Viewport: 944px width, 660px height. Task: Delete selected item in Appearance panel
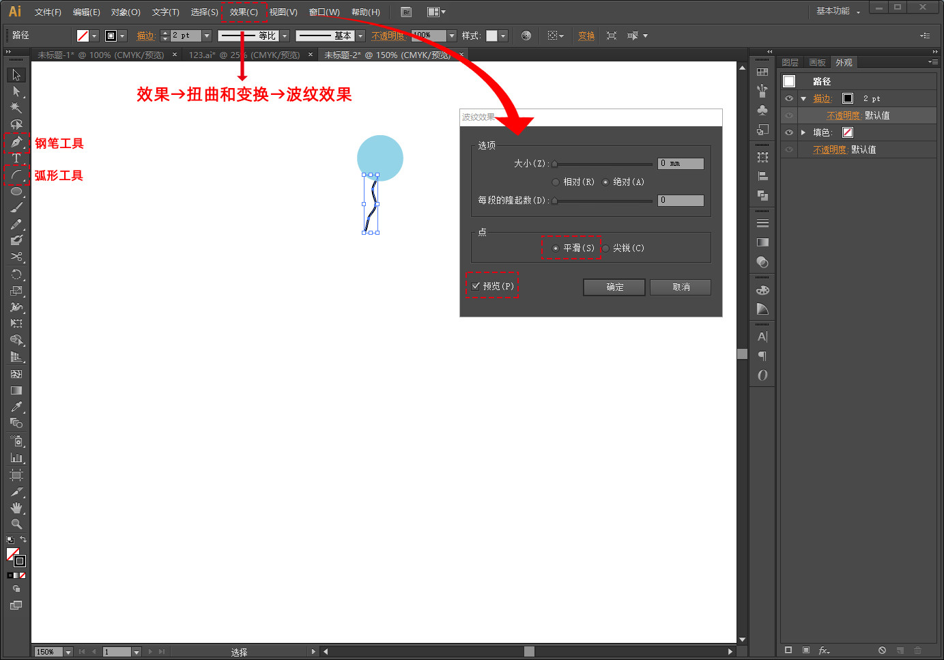tap(917, 650)
